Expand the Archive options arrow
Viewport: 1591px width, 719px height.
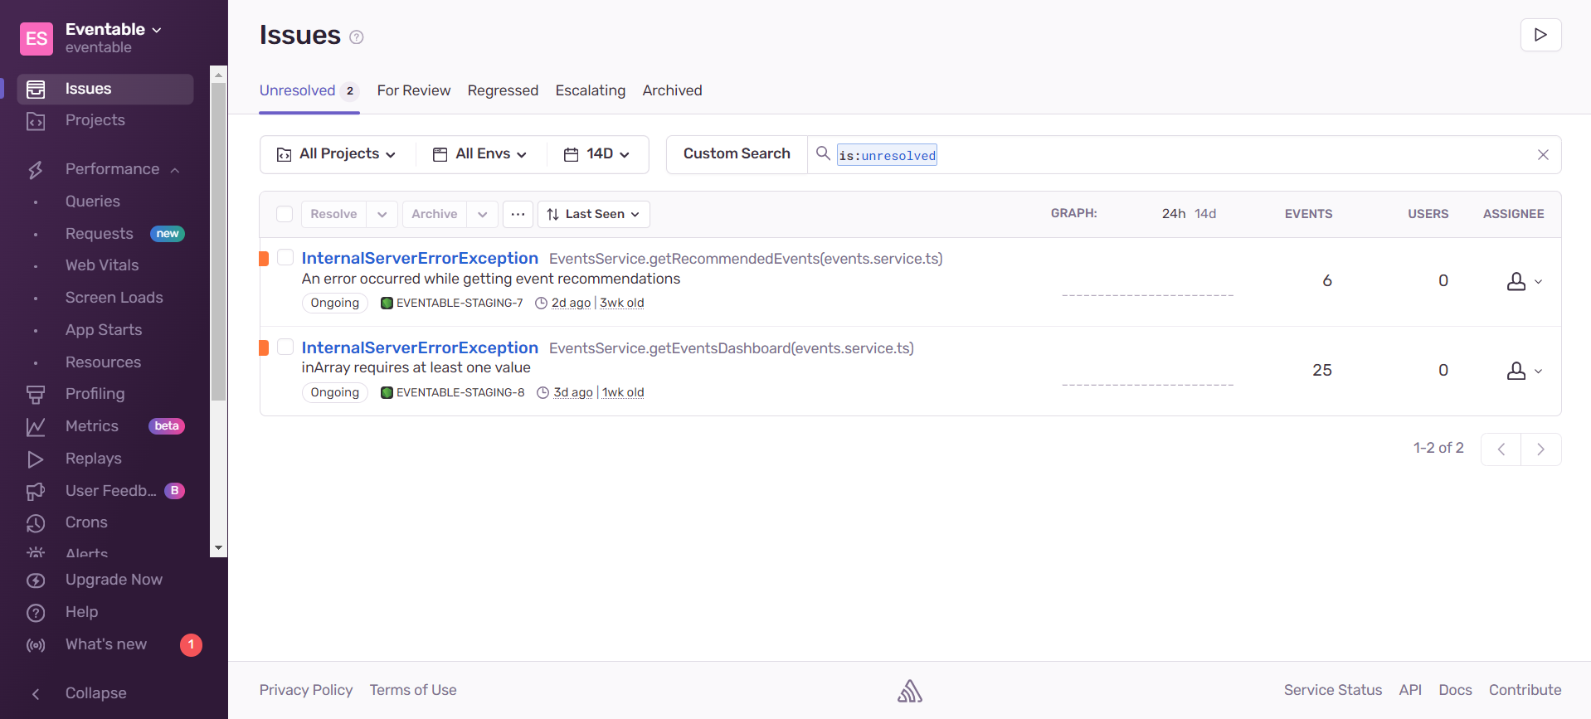point(483,214)
